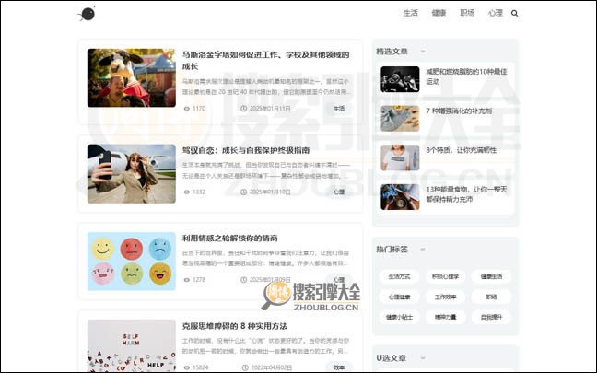
Task: Click the 生活 category tag on the first article
Action: [x=339, y=109]
